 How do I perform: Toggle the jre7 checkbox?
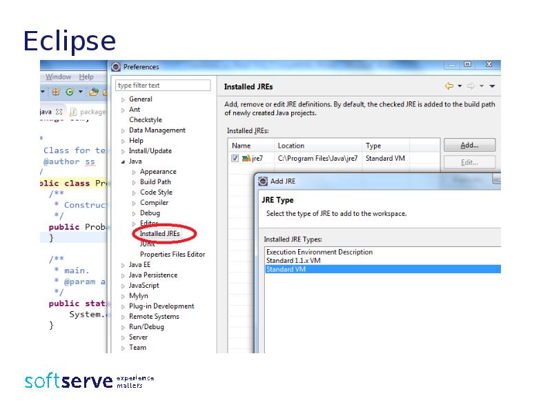coord(235,159)
